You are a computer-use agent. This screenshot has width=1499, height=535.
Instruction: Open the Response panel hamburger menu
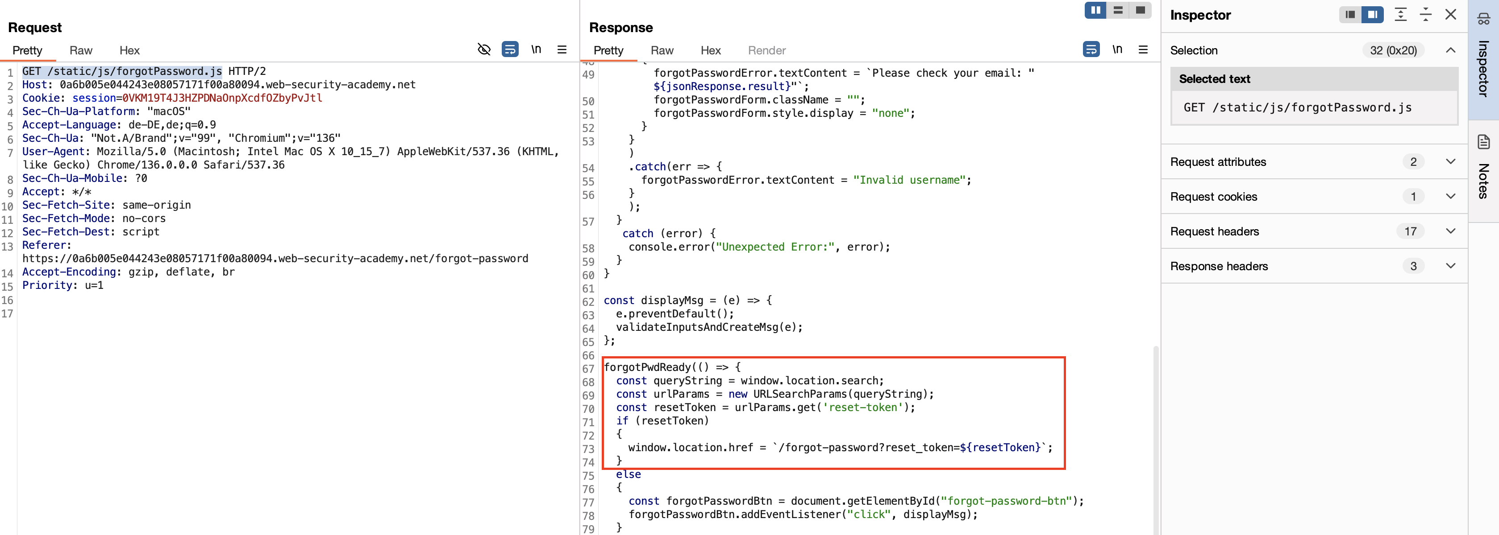click(1143, 49)
